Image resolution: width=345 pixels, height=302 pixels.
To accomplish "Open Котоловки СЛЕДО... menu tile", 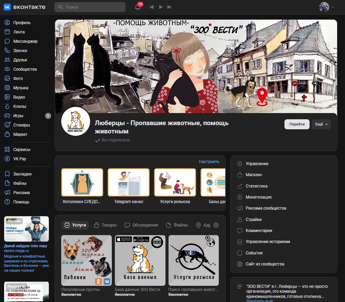I will click(82, 186).
